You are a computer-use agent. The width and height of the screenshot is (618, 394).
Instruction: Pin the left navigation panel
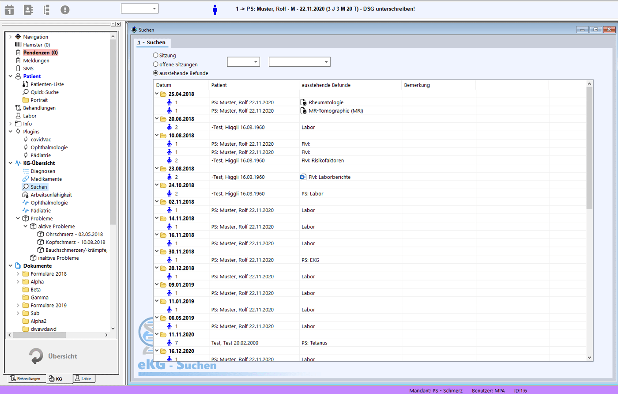coord(113,24)
